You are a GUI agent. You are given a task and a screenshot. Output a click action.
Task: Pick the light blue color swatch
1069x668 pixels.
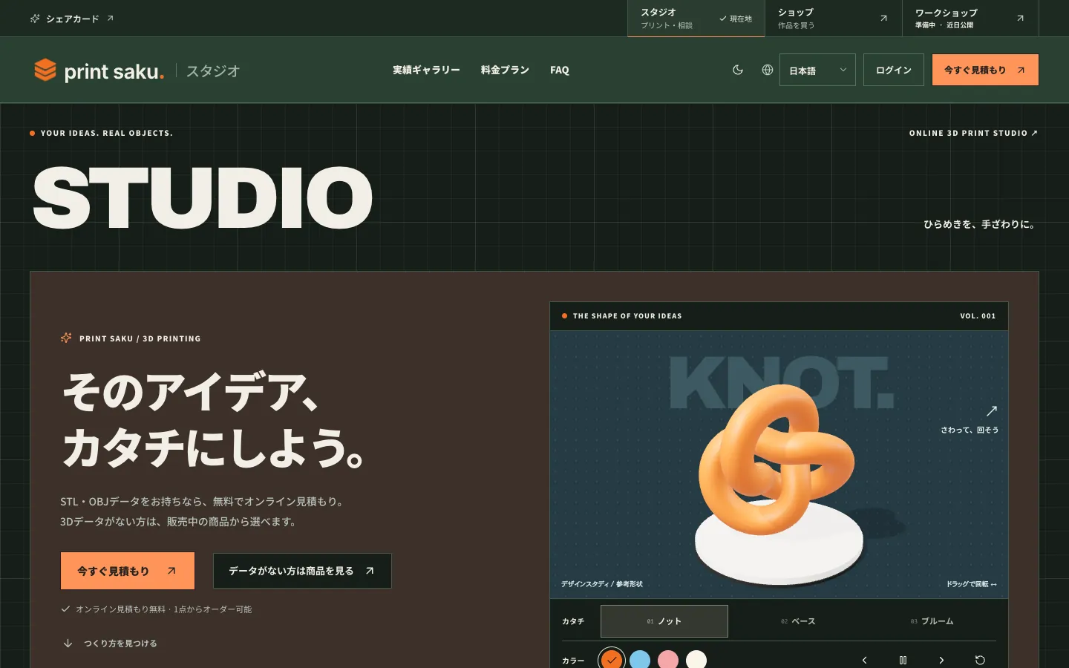[x=640, y=660]
